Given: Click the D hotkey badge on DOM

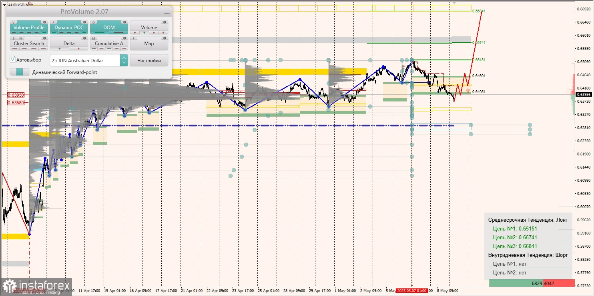Looking at the screenshot, I should click(x=94, y=22).
